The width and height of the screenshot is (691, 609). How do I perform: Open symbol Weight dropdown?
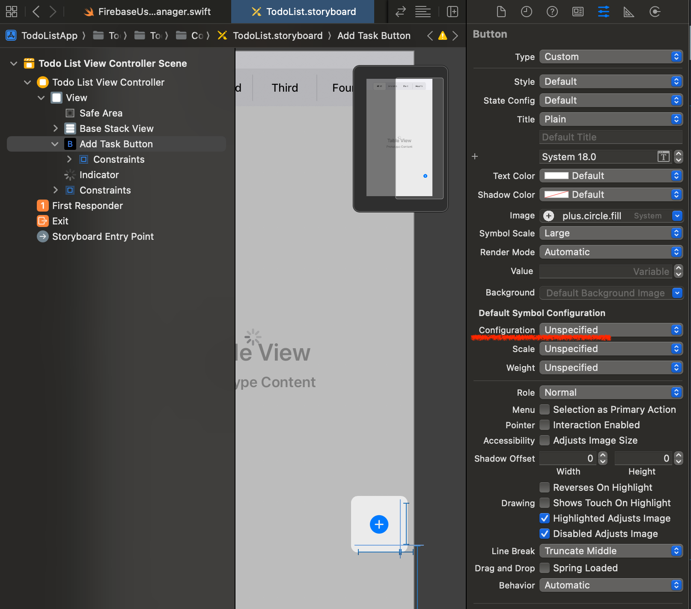pos(611,367)
